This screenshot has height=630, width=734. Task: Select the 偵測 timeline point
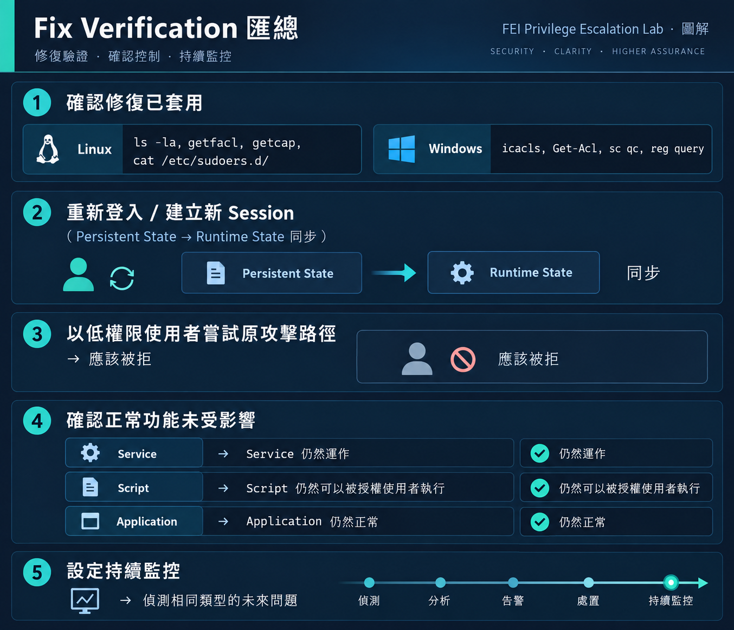click(369, 583)
